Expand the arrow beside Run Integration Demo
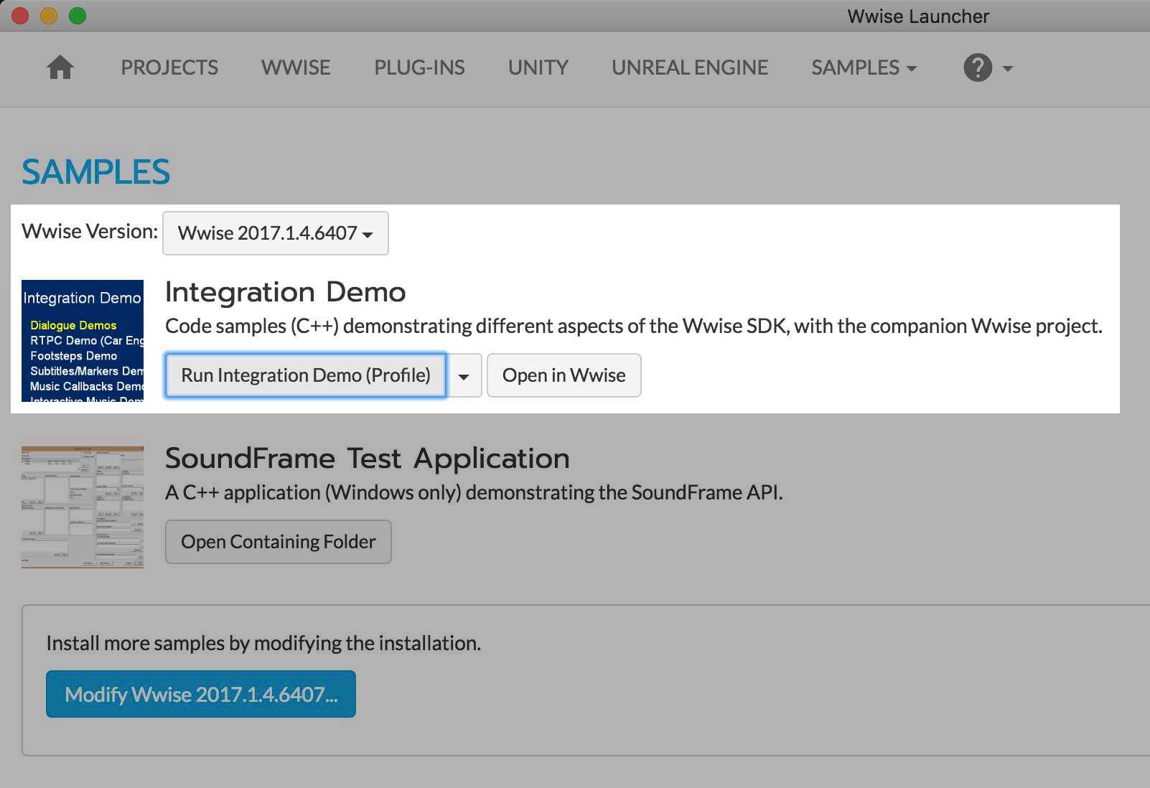Viewport: 1150px width, 788px height. click(464, 376)
